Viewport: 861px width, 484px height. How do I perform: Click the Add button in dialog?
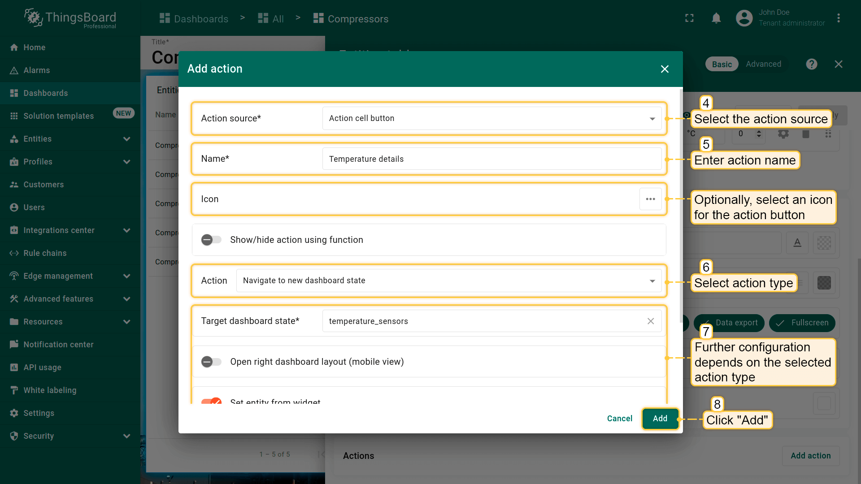pyautogui.click(x=660, y=419)
